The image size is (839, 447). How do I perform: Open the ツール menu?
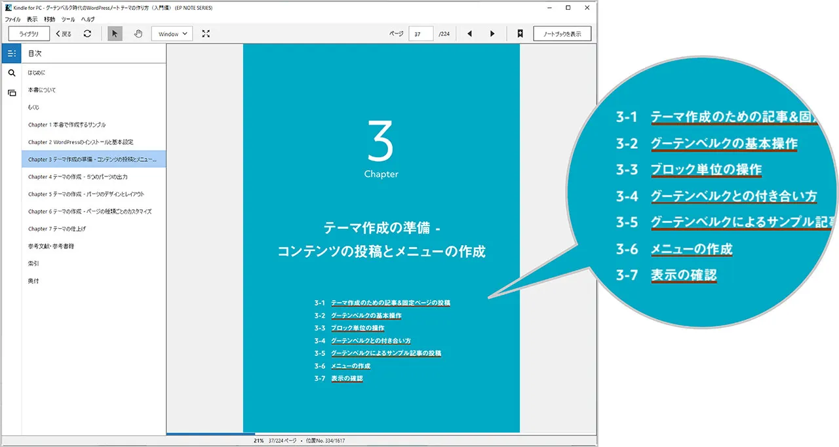point(68,20)
